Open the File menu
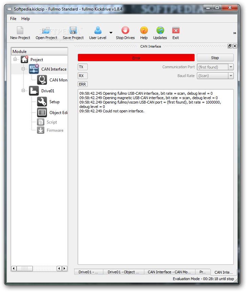This screenshot has height=292, width=247. (13, 19)
